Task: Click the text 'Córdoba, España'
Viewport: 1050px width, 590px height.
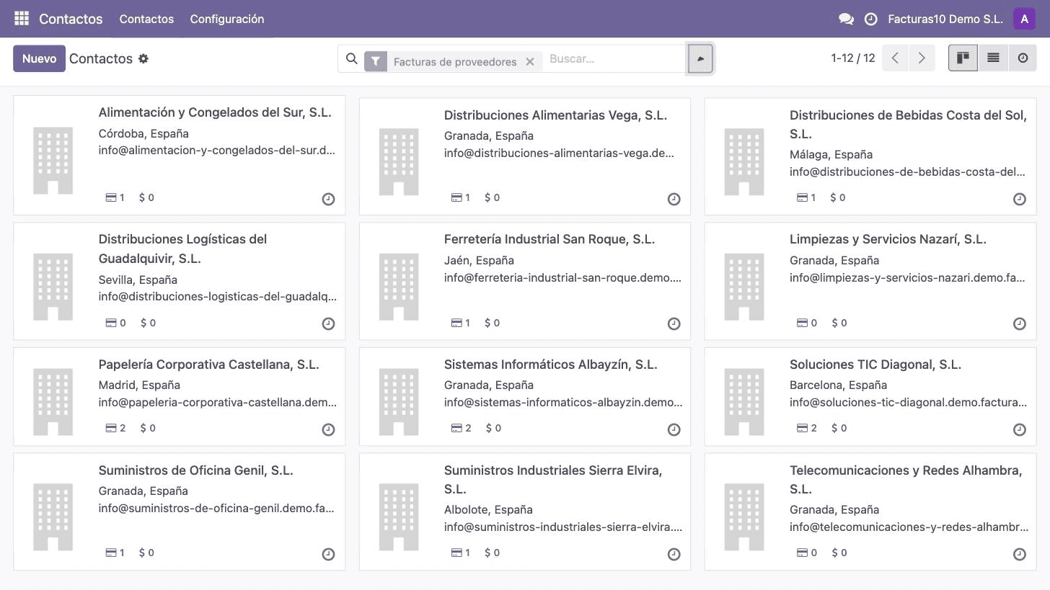Action: click(x=144, y=134)
